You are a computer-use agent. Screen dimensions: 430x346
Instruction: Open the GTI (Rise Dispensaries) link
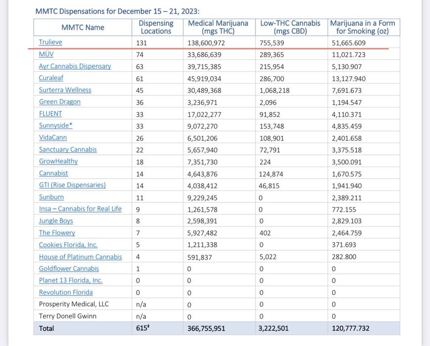[x=72, y=185]
